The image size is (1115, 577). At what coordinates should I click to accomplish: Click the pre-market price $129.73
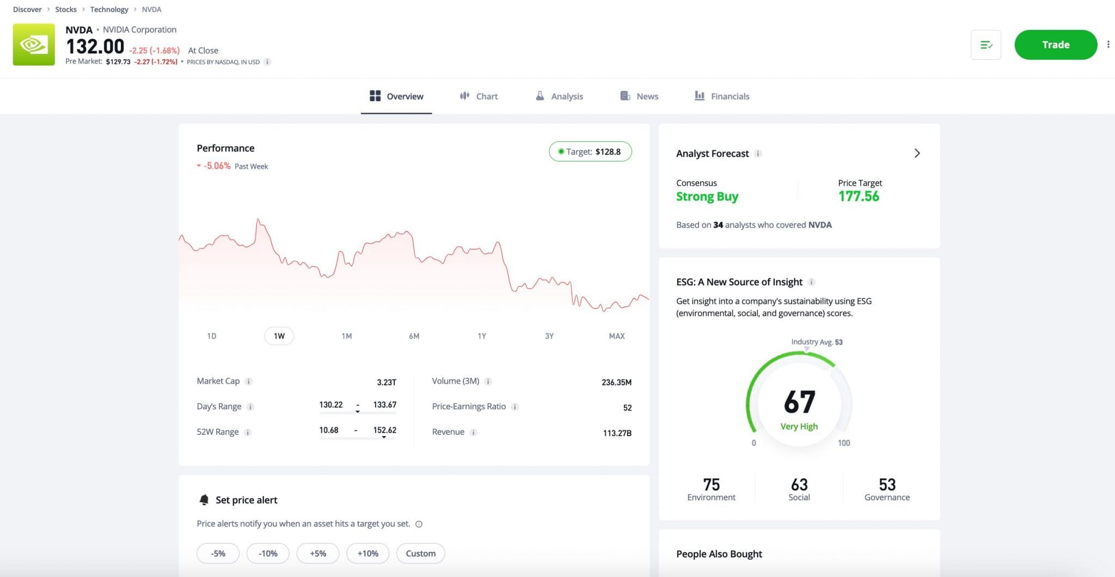[118, 62]
